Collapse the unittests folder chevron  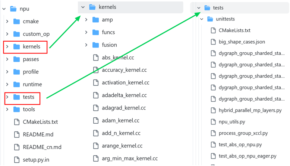202,19
